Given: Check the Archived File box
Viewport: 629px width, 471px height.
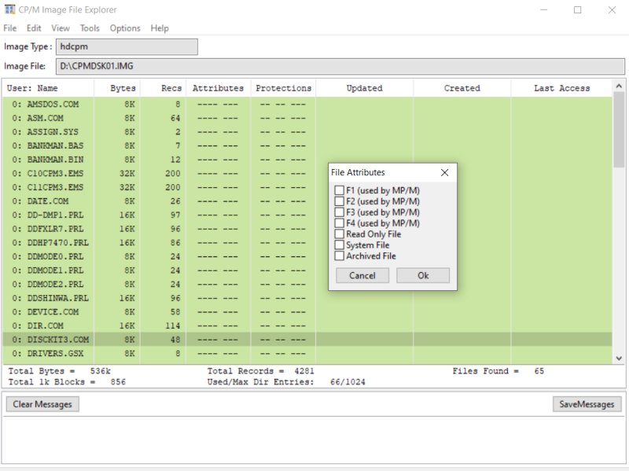Looking at the screenshot, I should pyautogui.click(x=340, y=256).
